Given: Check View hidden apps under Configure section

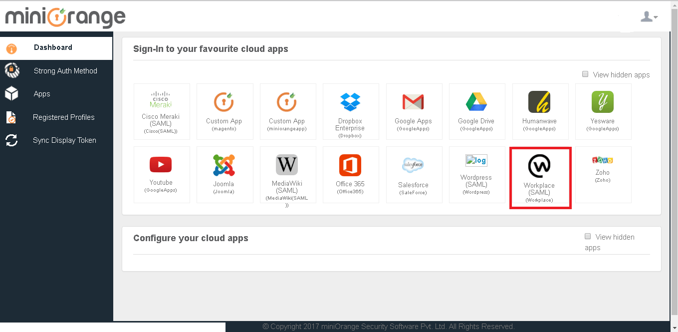Looking at the screenshot, I should tap(588, 236).
